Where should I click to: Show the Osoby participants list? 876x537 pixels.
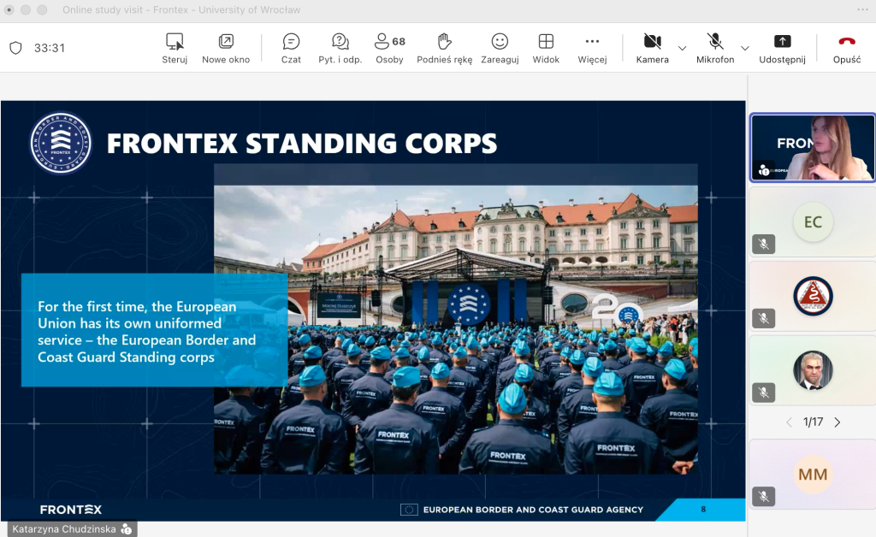click(x=389, y=48)
